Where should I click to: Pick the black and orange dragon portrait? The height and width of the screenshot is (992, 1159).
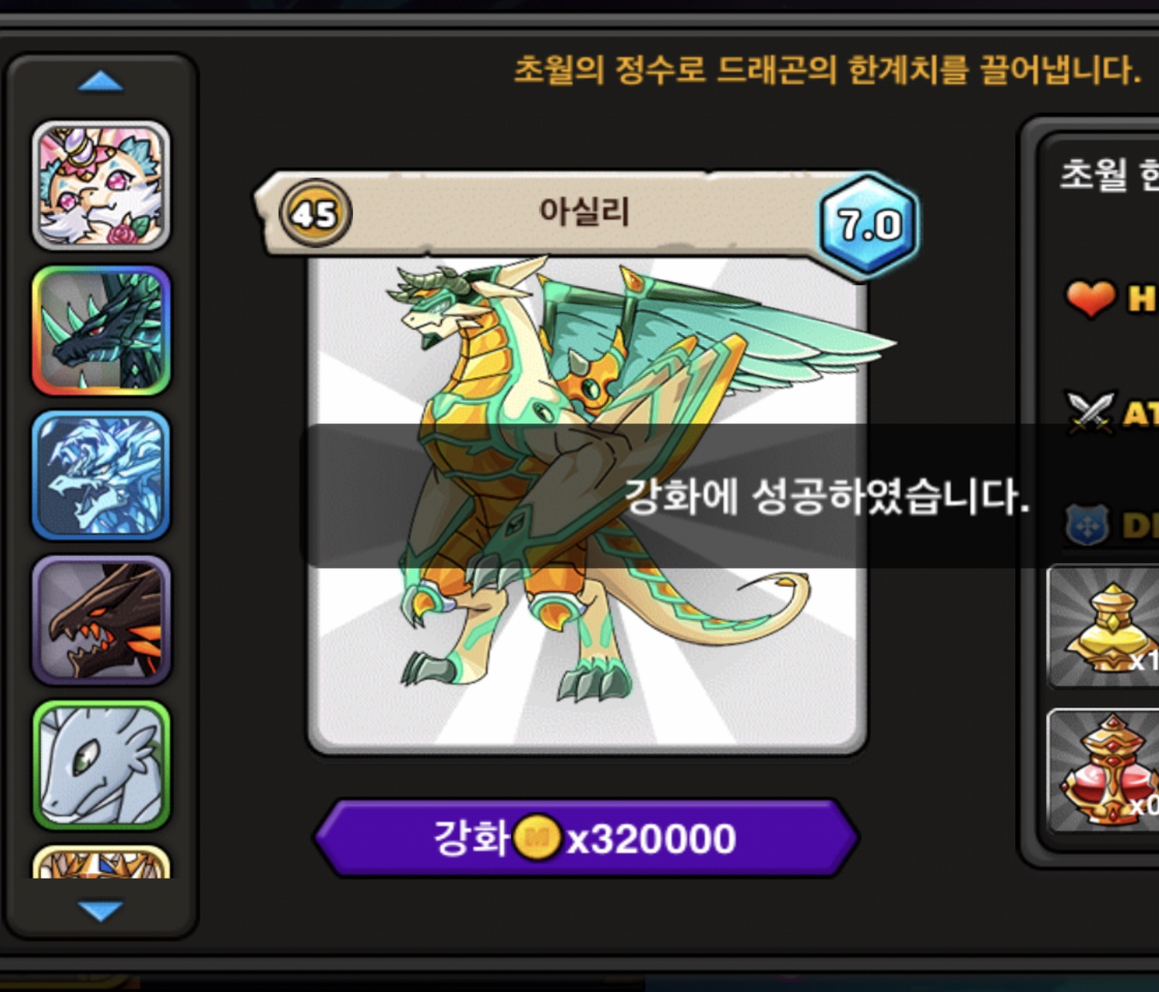(101, 621)
